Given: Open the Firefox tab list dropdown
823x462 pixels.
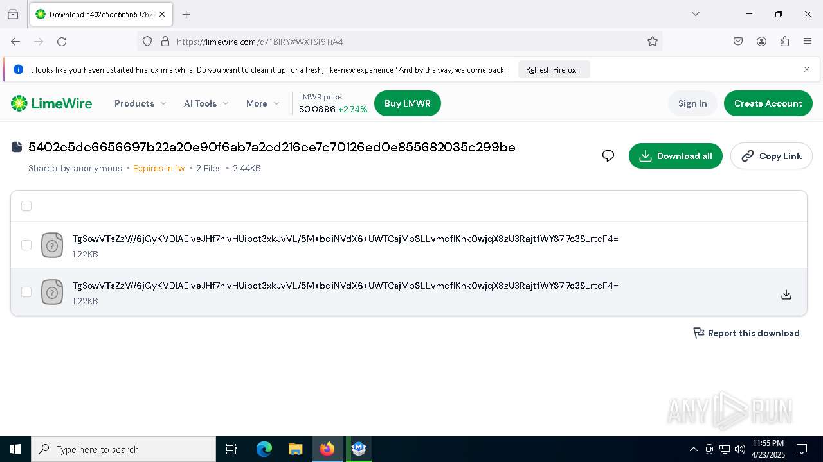Looking at the screenshot, I should tap(695, 14).
